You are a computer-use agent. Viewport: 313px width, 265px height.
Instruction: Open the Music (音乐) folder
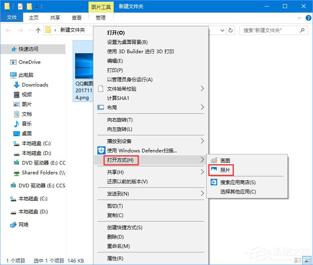pyautogui.click(x=27, y=124)
